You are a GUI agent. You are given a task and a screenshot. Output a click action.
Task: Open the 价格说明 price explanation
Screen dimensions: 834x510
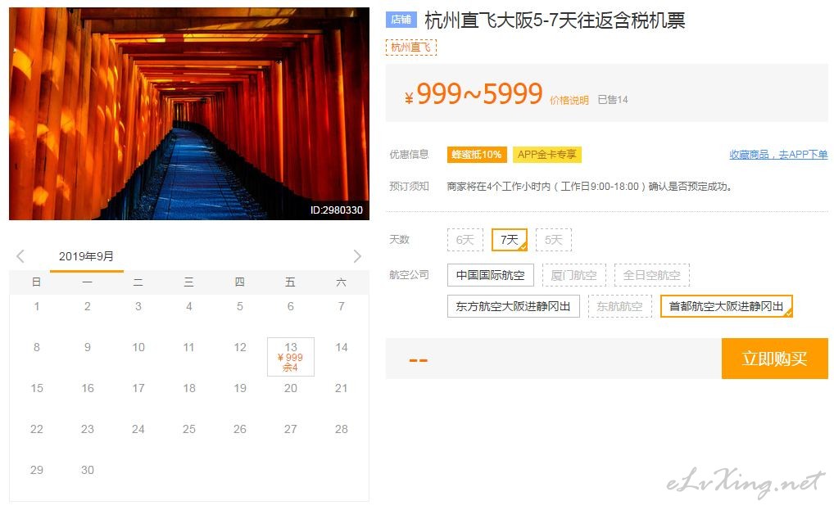pos(569,101)
